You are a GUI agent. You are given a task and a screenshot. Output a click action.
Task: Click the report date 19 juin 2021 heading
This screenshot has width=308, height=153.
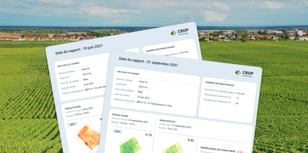click(x=79, y=49)
